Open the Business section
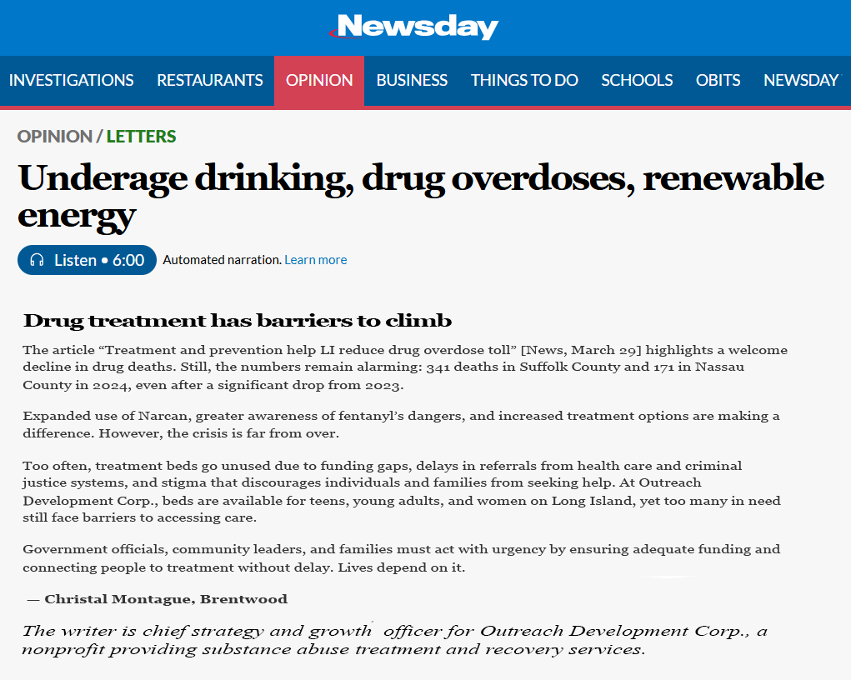Image resolution: width=851 pixels, height=680 pixels. (x=412, y=80)
